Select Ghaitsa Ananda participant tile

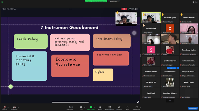189,18
